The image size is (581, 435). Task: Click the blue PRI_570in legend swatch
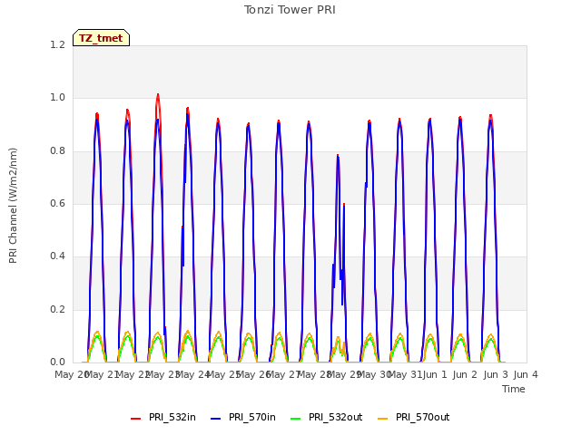coord(216,419)
